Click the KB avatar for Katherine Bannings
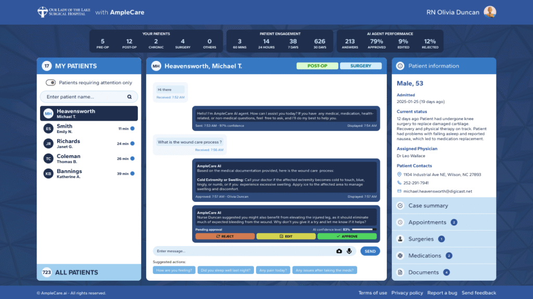Viewport: 533px width, 299px height. (48, 174)
